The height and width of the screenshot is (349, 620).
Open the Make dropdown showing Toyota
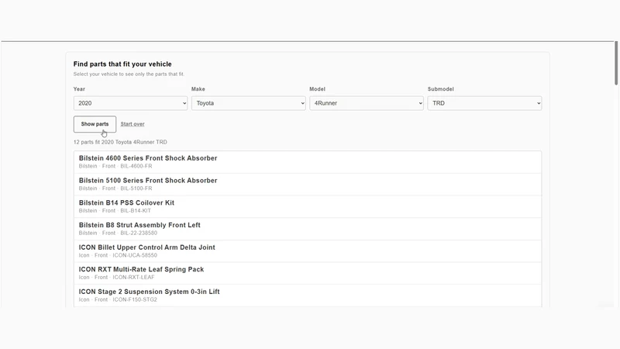pyautogui.click(x=248, y=103)
